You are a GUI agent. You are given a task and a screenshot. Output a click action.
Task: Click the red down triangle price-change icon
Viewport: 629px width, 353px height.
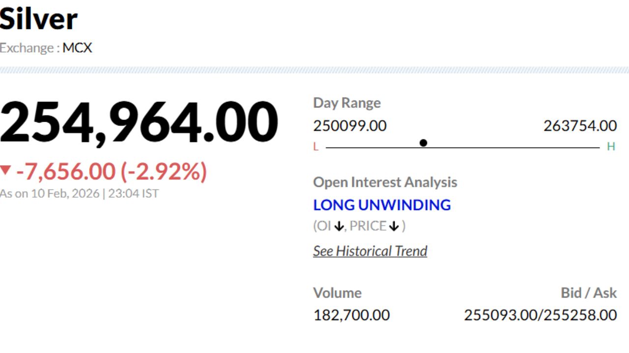pos(5,171)
